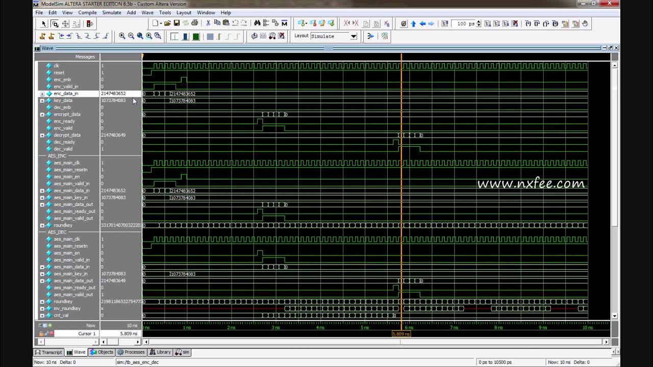Switch to the Objects tab
Screen dimensions: 653x367
(102, 352)
